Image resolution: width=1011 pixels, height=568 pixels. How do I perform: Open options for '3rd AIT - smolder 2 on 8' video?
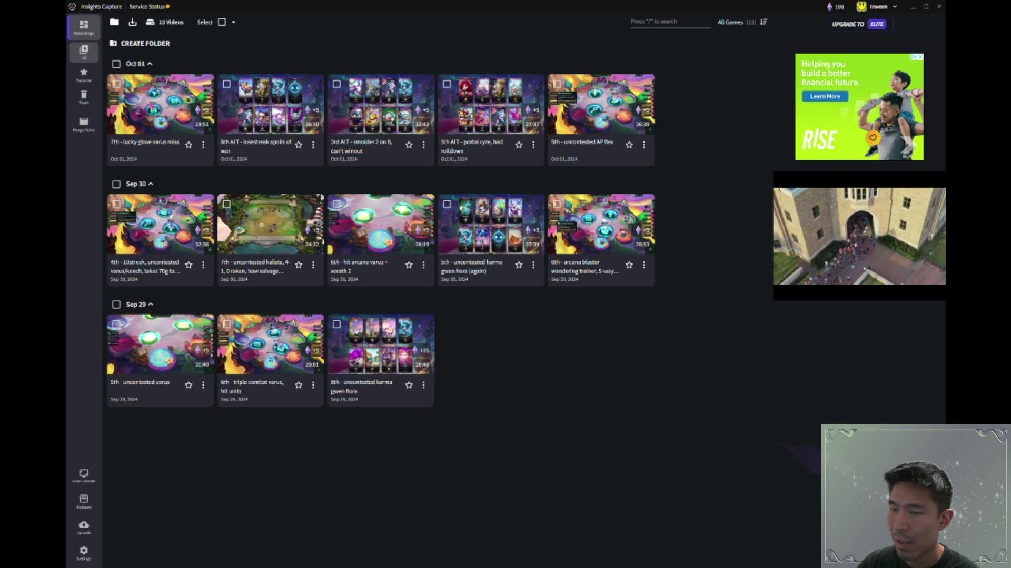423,145
